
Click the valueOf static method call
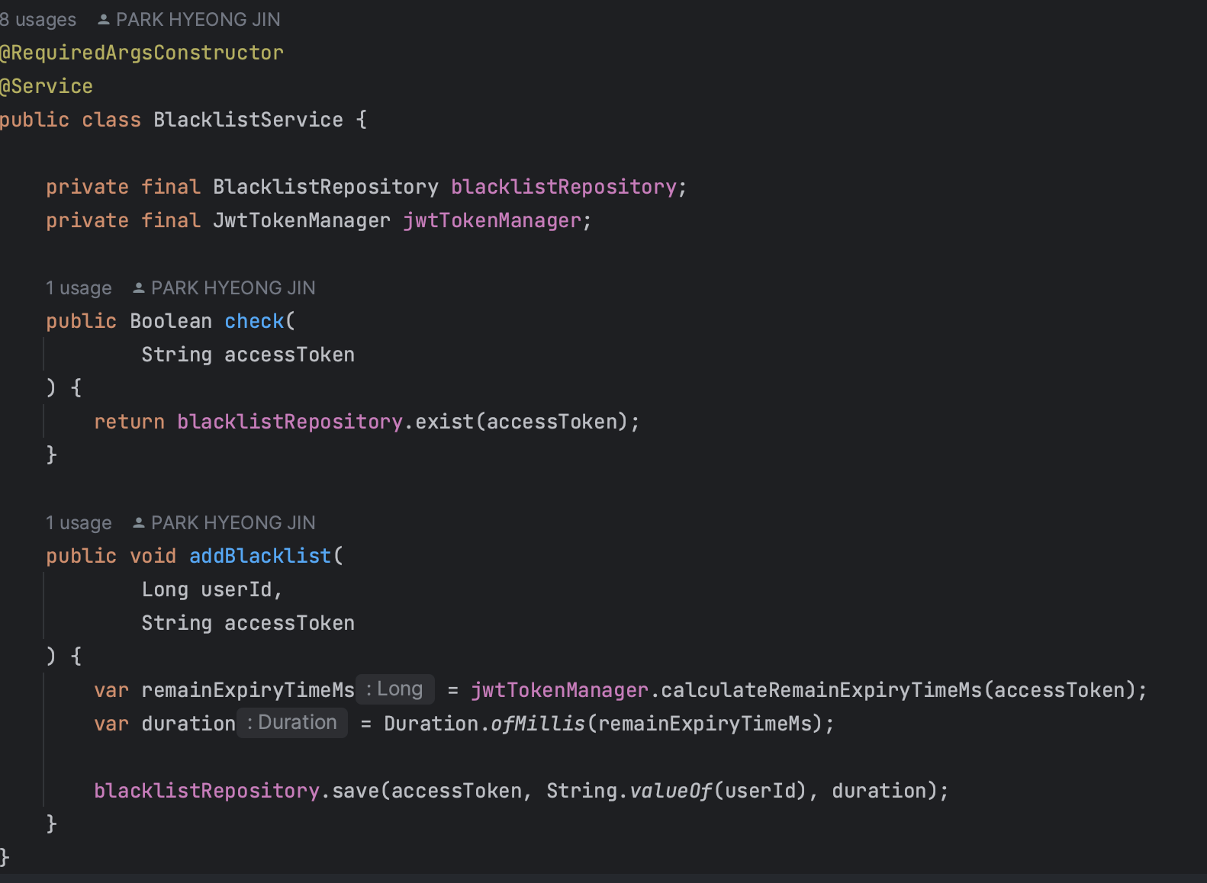coord(671,791)
